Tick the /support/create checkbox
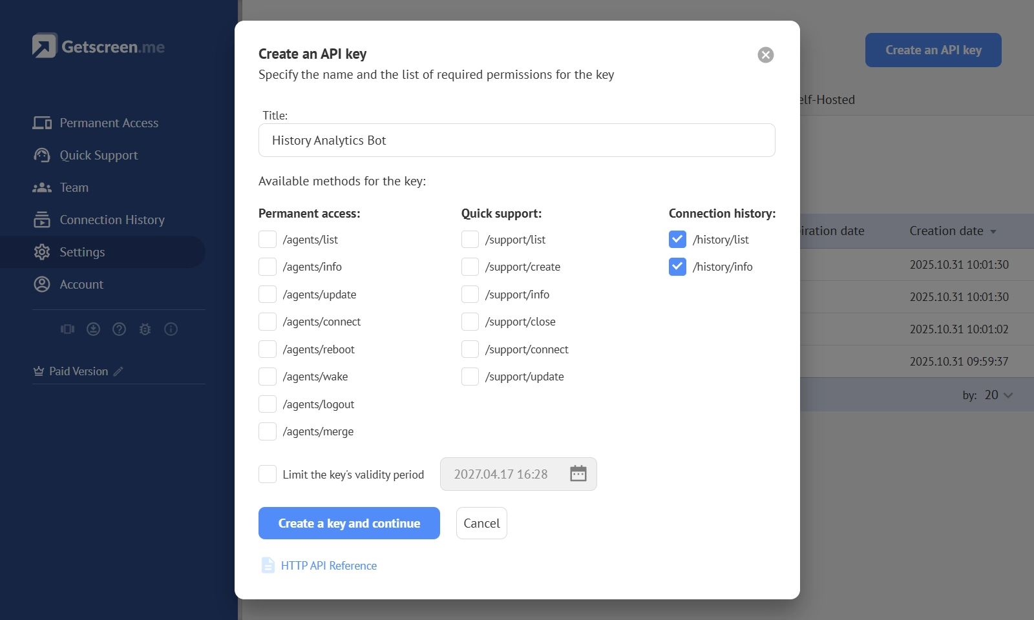Viewport: 1034px width, 620px height. coord(470,267)
